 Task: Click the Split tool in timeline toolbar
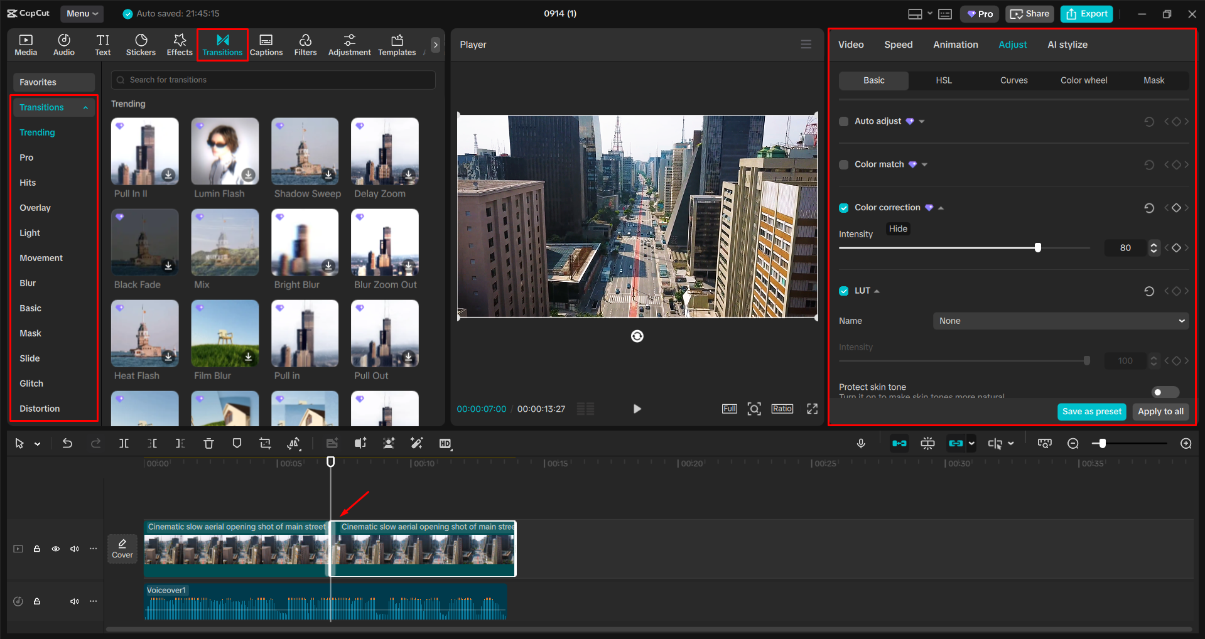pyautogui.click(x=124, y=443)
